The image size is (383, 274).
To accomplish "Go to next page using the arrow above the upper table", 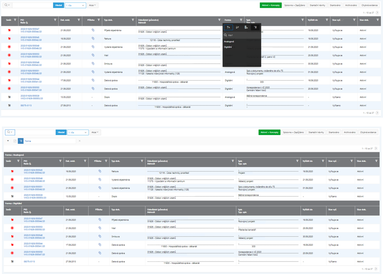I will (377, 12).
